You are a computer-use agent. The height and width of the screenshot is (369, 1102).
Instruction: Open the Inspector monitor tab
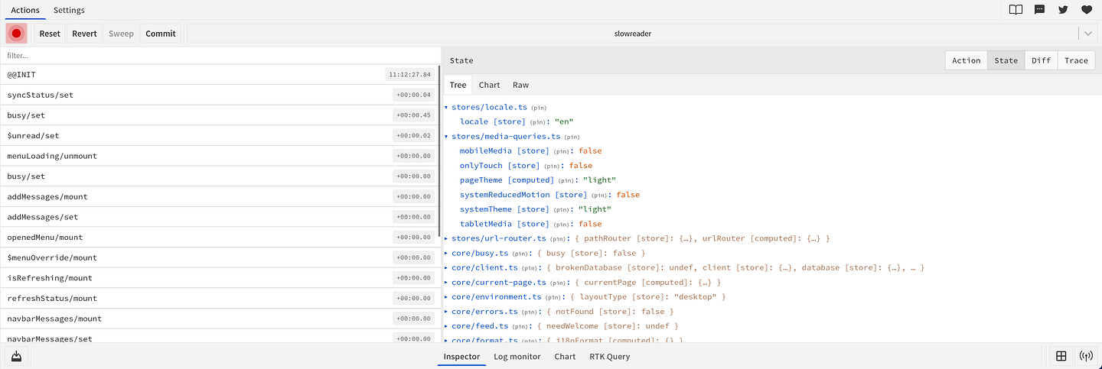click(x=461, y=356)
